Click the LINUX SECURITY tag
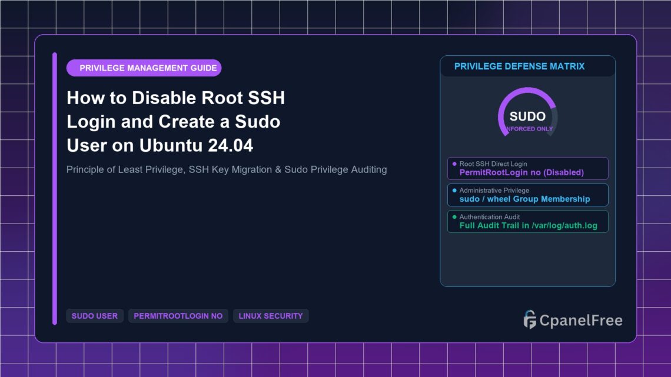Viewport: 671px width, 377px height. [x=270, y=316]
